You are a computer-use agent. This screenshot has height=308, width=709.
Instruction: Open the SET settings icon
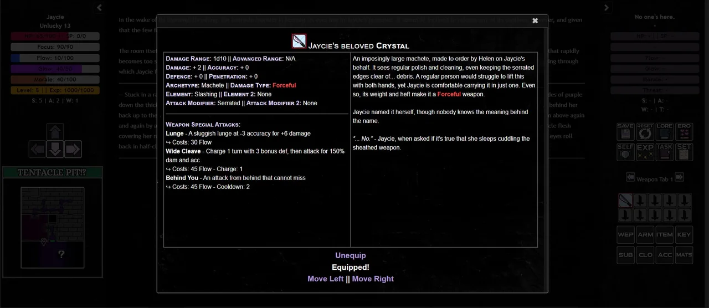pos(684,152)
